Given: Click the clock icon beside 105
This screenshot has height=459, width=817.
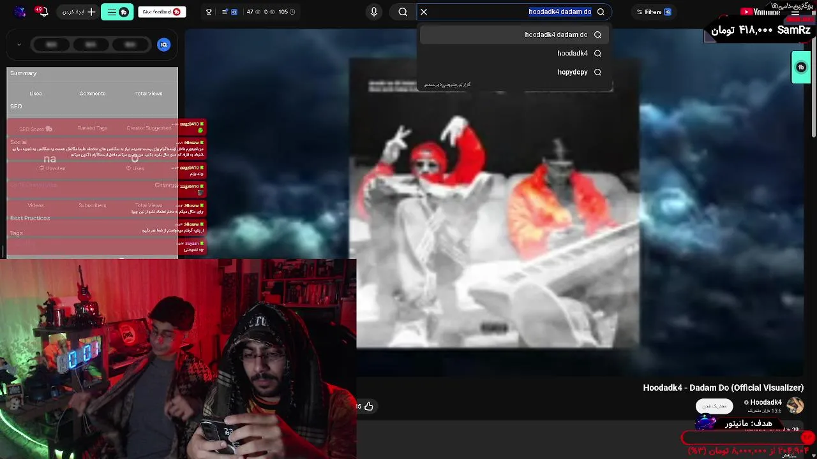Looking at the screenshot, I should coord(292,11).
